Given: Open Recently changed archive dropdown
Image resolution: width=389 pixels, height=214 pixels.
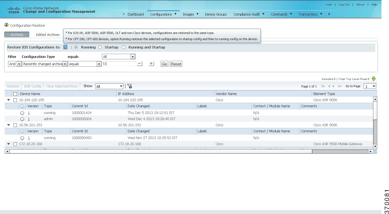Looking at the screenshot, I should [x=45, y=64].
